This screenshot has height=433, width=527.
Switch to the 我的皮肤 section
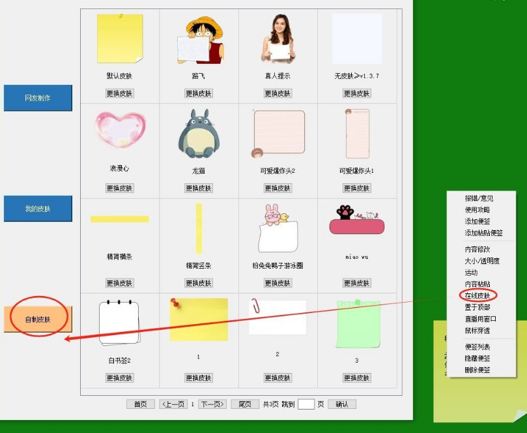(38, 209)
